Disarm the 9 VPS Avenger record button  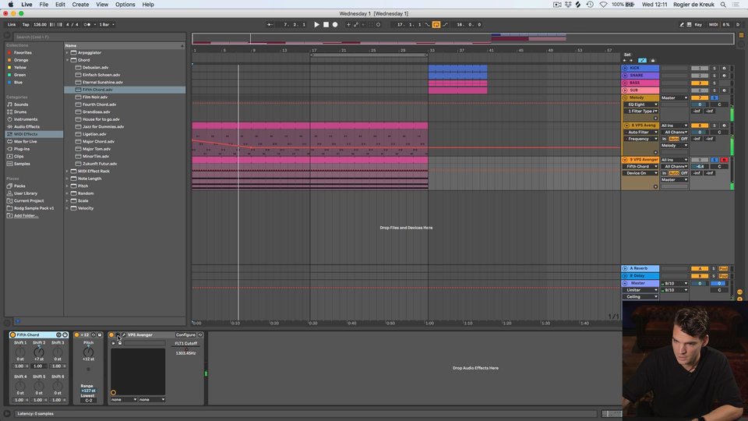[724, 160]
